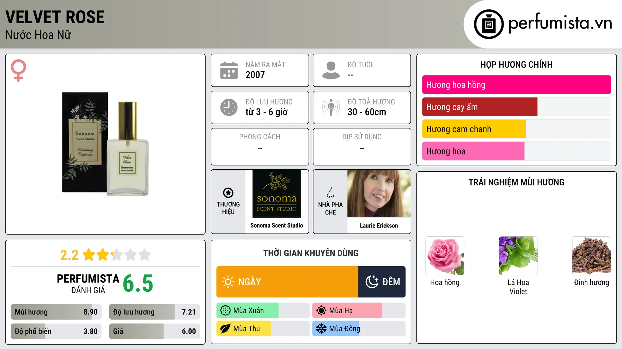Image resolution: width=622 pixels, height=349 pixels.
Task: Click the Lá Hoa Violet note label
Action: [518, 287]
